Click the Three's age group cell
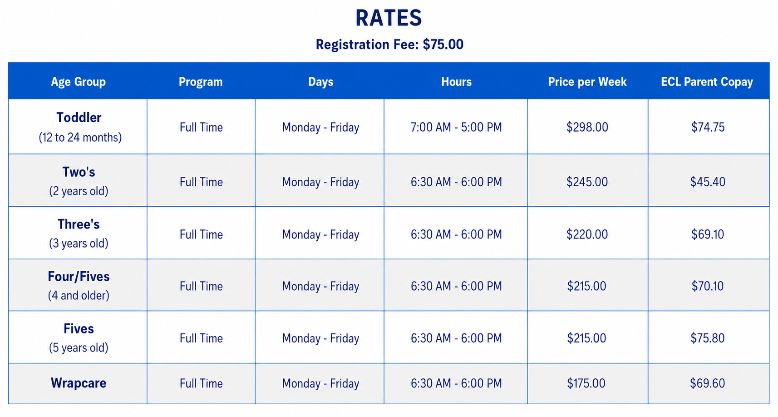Image resolution: width=778 pixels, height=417 pixels. pyautogui.click(x=78, y=233)
